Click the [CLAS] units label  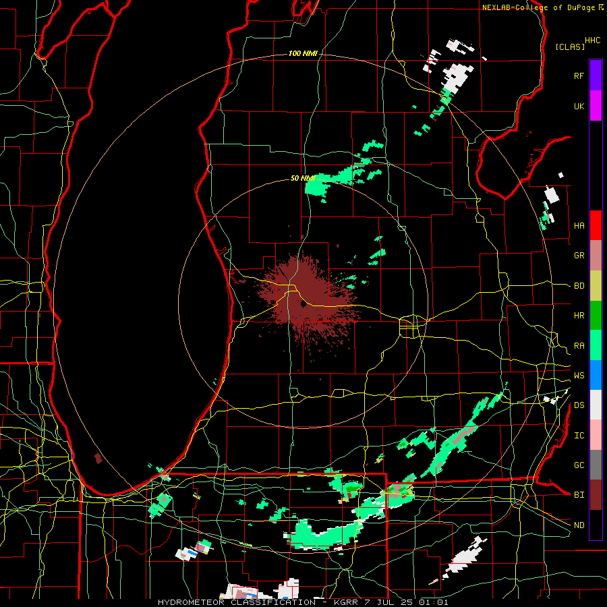570,47
